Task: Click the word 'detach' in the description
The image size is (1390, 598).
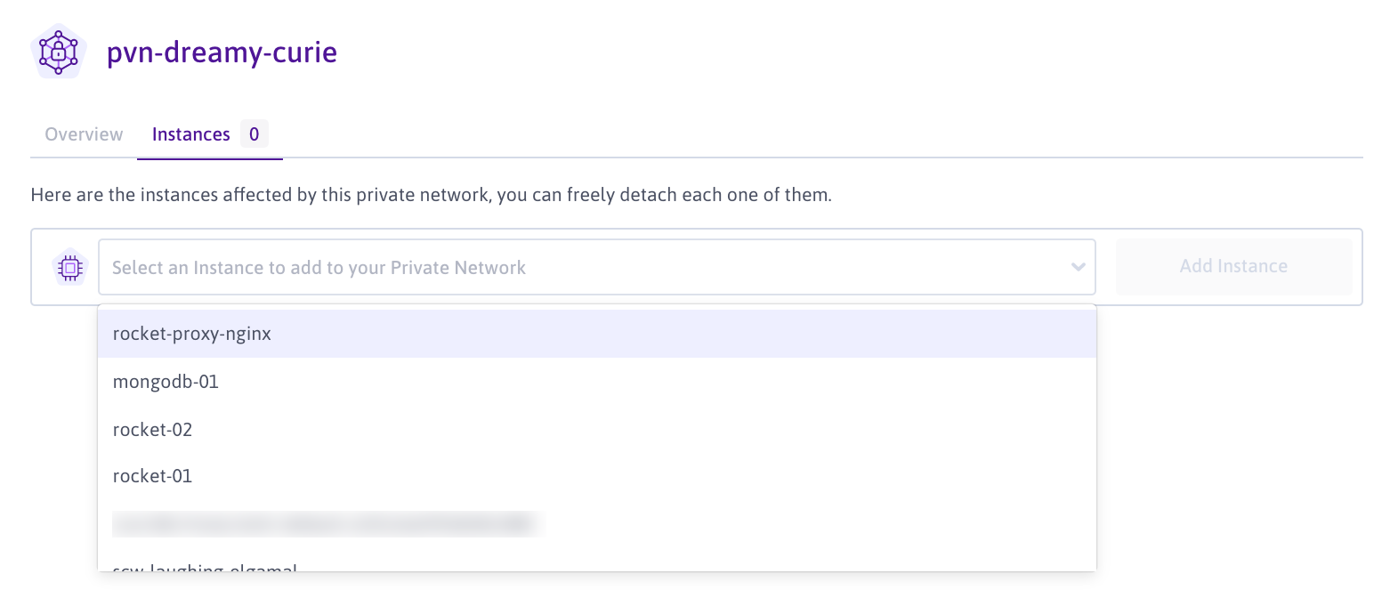Action: point(614,195)
